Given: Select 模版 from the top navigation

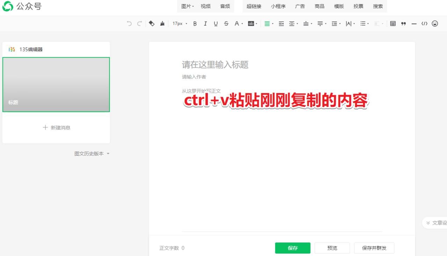Looking at the screenshot, I should (338, 6).
